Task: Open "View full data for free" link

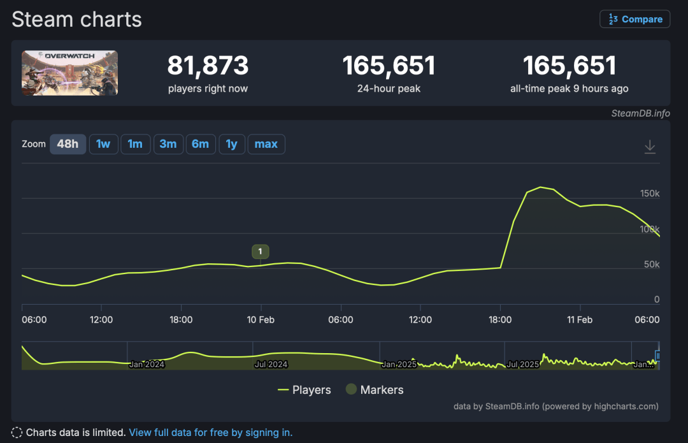Action: 210,433
